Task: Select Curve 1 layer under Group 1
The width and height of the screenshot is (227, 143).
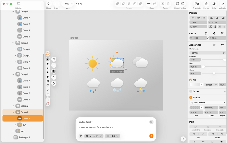Action: (23, 118)
